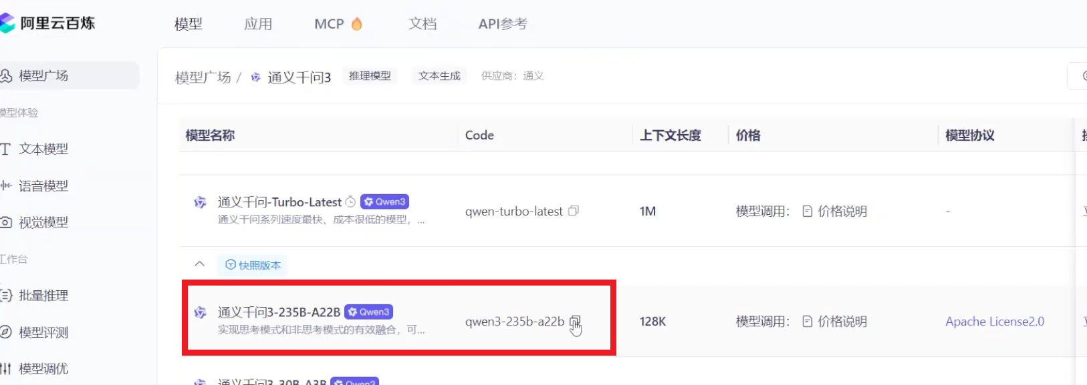Screen dimensions: 1087x385
Task: Click the 1M context length cell
Action: [648, 212]
